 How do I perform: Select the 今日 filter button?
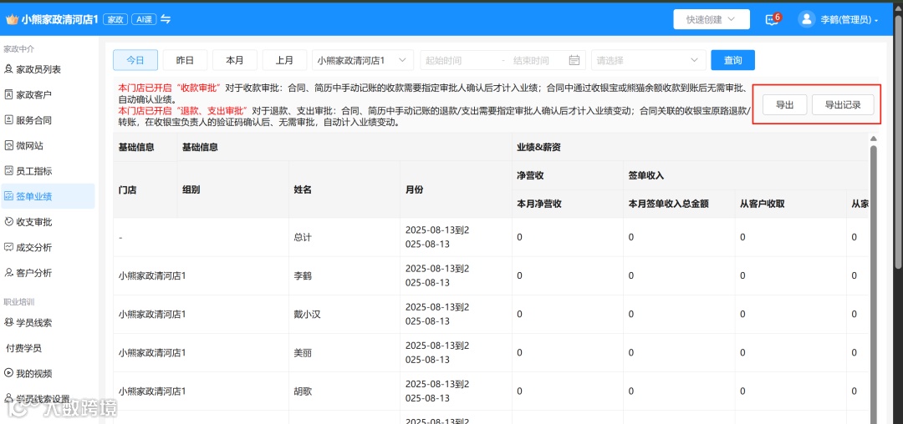click(x=135, y=60)
